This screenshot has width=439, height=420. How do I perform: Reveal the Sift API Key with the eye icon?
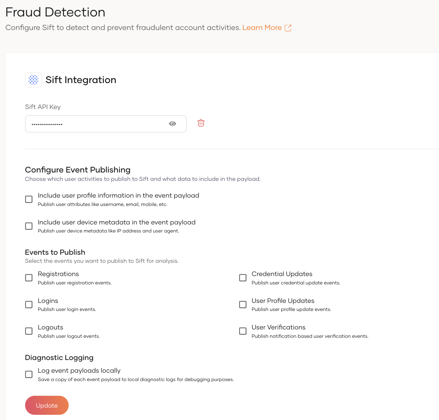pyautogui.click(x=172, y=123)
